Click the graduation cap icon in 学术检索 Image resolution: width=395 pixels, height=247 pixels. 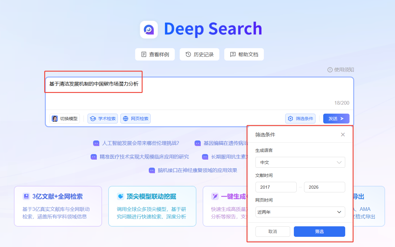tap(93, 119)
